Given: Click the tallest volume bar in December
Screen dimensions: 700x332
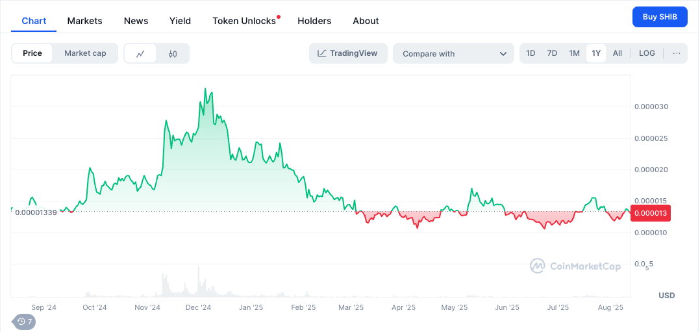Looking at the screenshot, I should 198,281.
